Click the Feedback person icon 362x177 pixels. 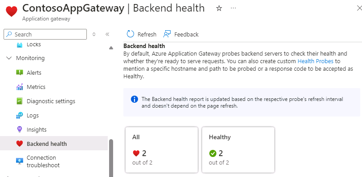pos(167,34)
